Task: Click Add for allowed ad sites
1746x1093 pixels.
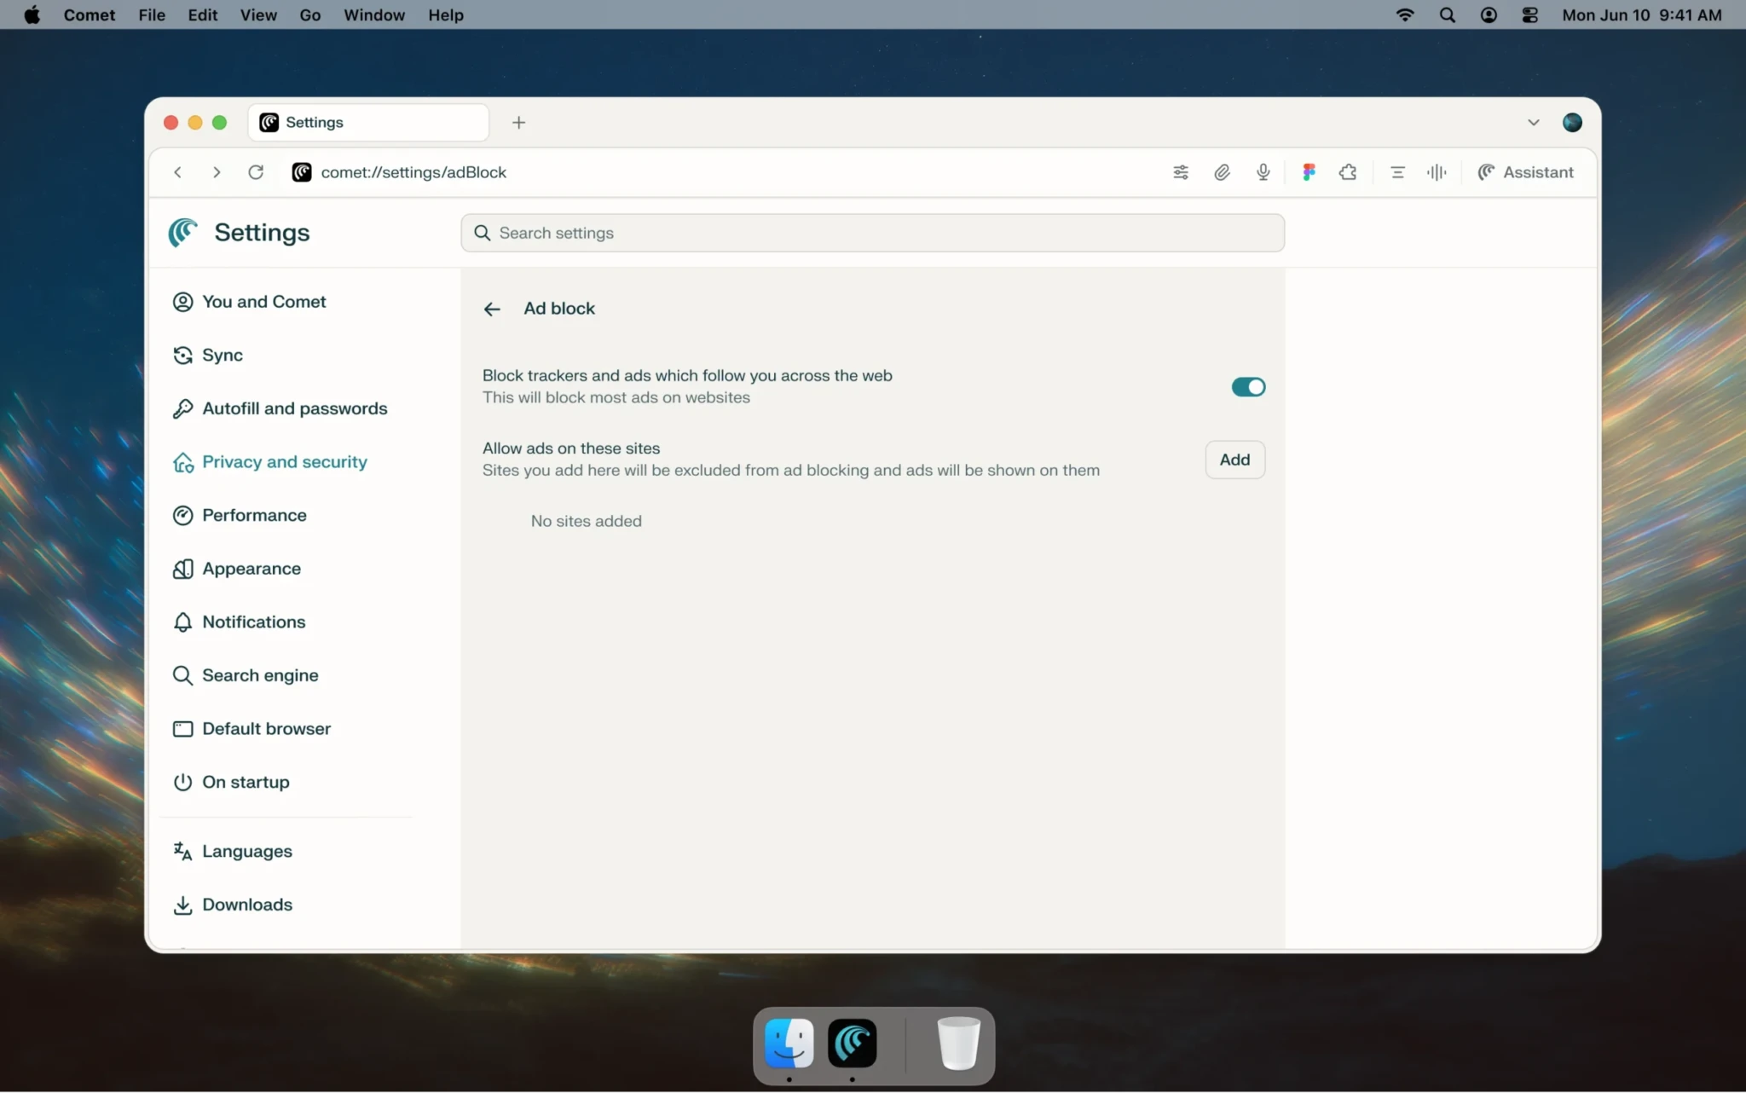Action: [1234, 460]
